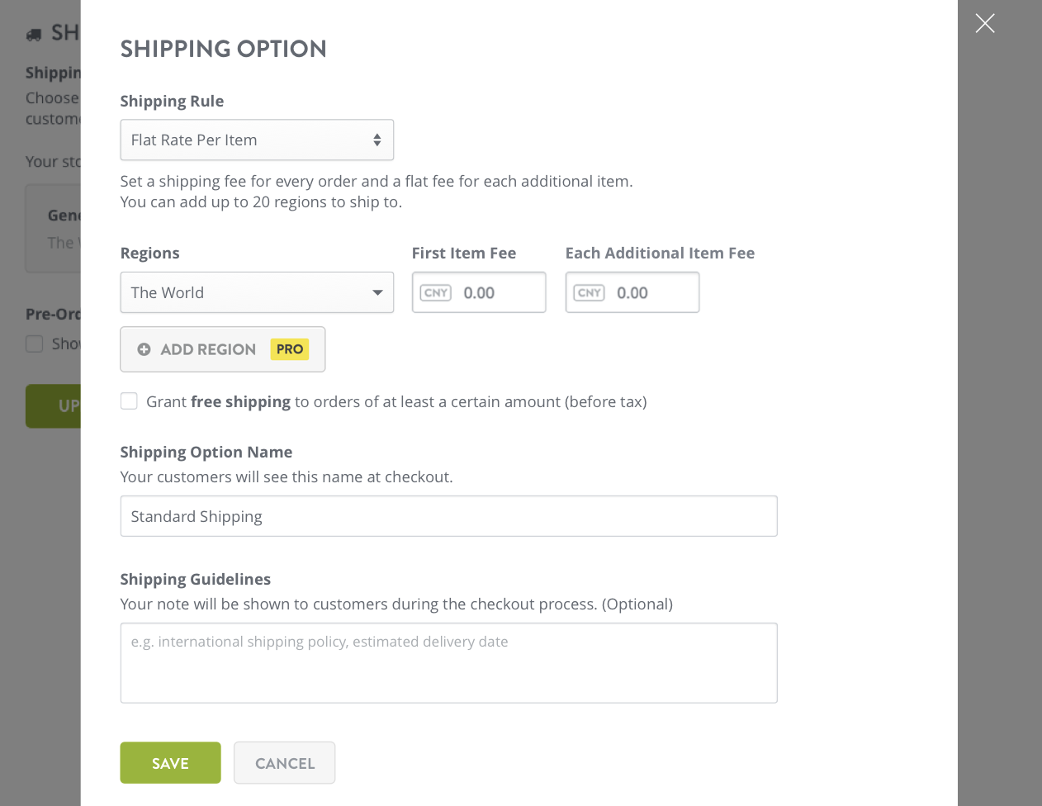This screenshot has width=1042, height=806.
Task: Enable the Grant free shipping checkbox
Action: tap(129, 401)
